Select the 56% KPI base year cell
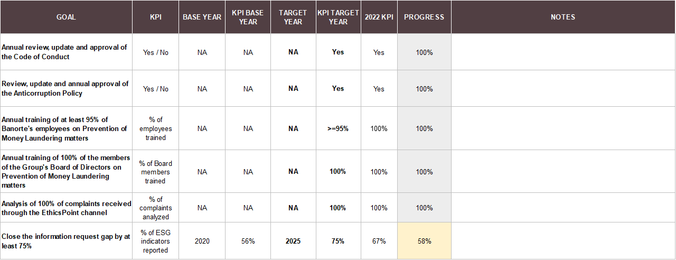The width and height of the screenshot is (676, 260). 248,241
